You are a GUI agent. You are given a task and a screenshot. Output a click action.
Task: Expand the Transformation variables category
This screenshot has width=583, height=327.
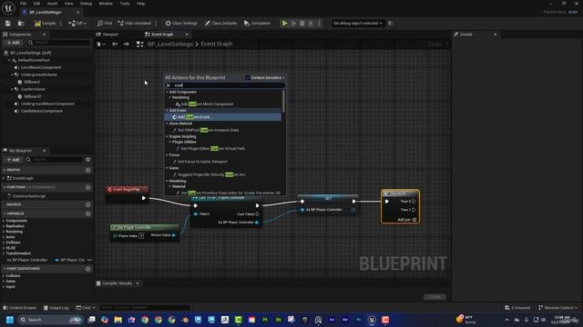(x=4, y=253)
